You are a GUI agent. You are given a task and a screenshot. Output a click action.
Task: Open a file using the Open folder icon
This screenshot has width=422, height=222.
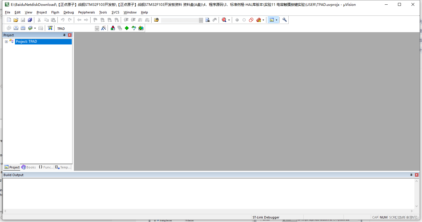(x=16, y=20)
